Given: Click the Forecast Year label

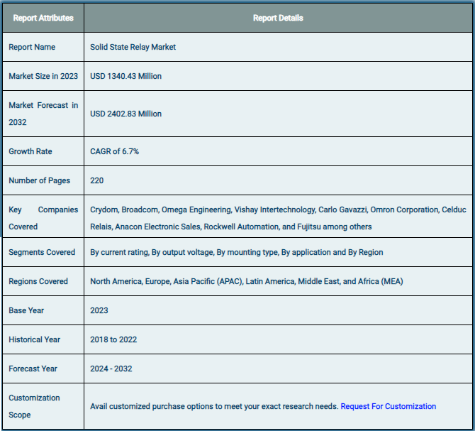Looking at the screenshot, I should 33,369.
